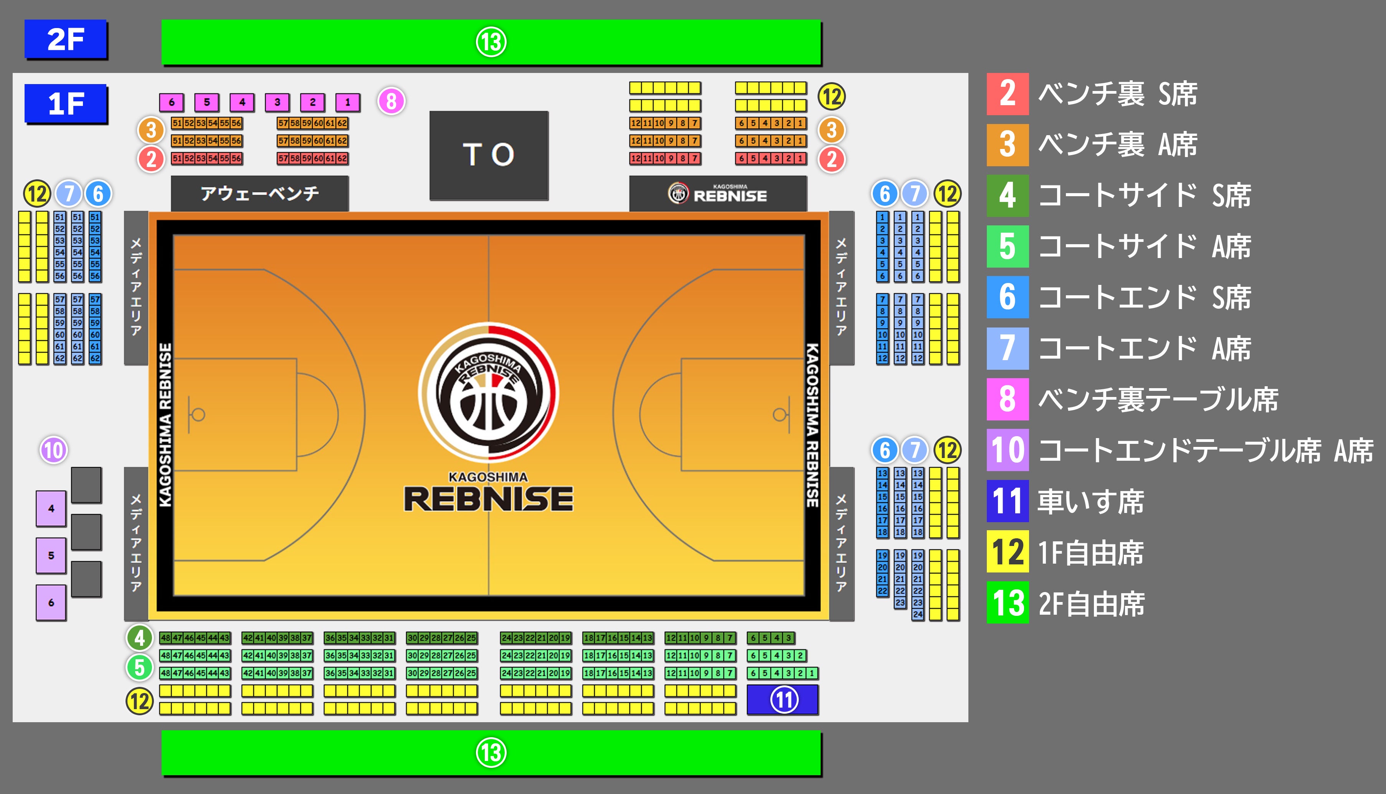Screen dimensions: 1386x794
Task: Click the dark green circled 4 marker
Action: 140,637
